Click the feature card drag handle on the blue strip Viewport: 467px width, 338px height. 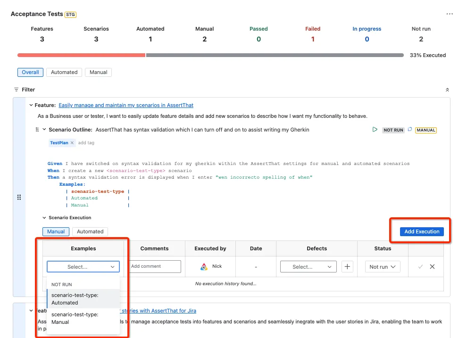pyautogui.click(x=19, y=197)
